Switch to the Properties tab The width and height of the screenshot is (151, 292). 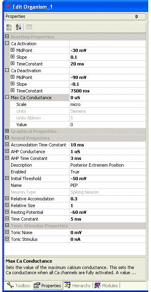(x=48, y=285)
